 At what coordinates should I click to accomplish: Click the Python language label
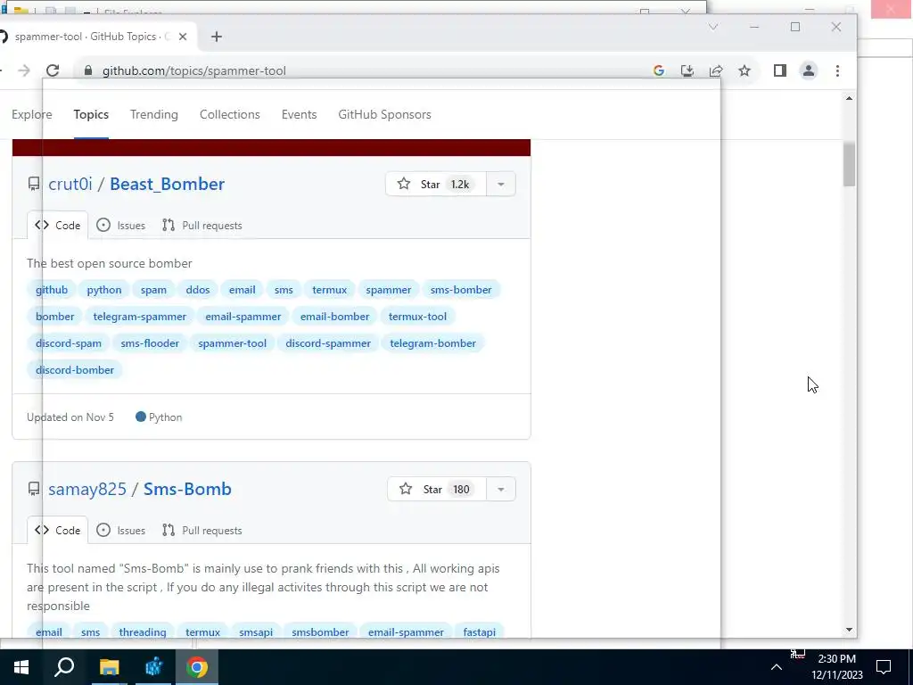pyautogui.click(x=159, y=417)
